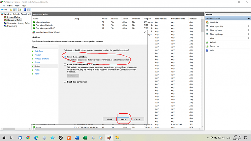The width and height of the screenshot is (251, 141).
Task: Select Block the connection radio button
Action: click(65, 82)
